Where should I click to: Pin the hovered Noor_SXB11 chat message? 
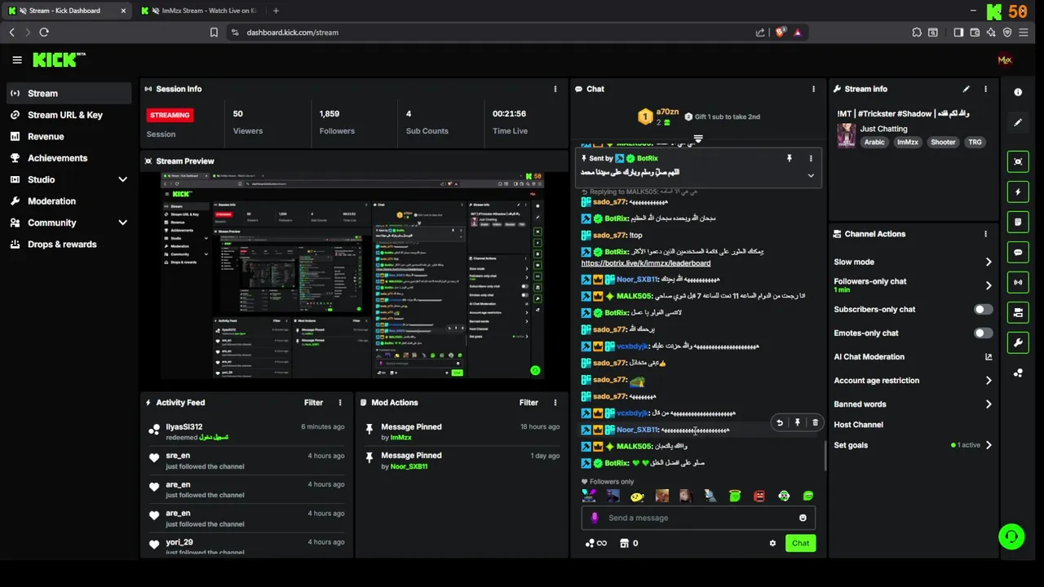point(797,422)
